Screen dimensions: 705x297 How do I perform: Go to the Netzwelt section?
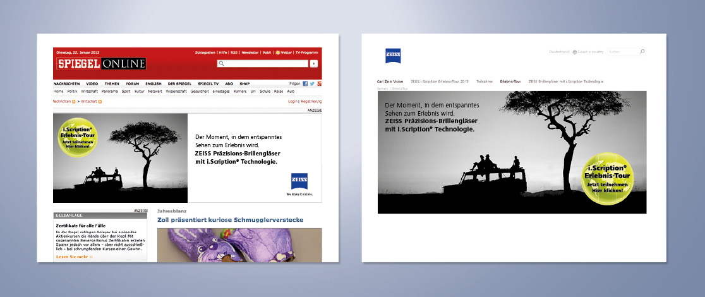pos(155,92)
